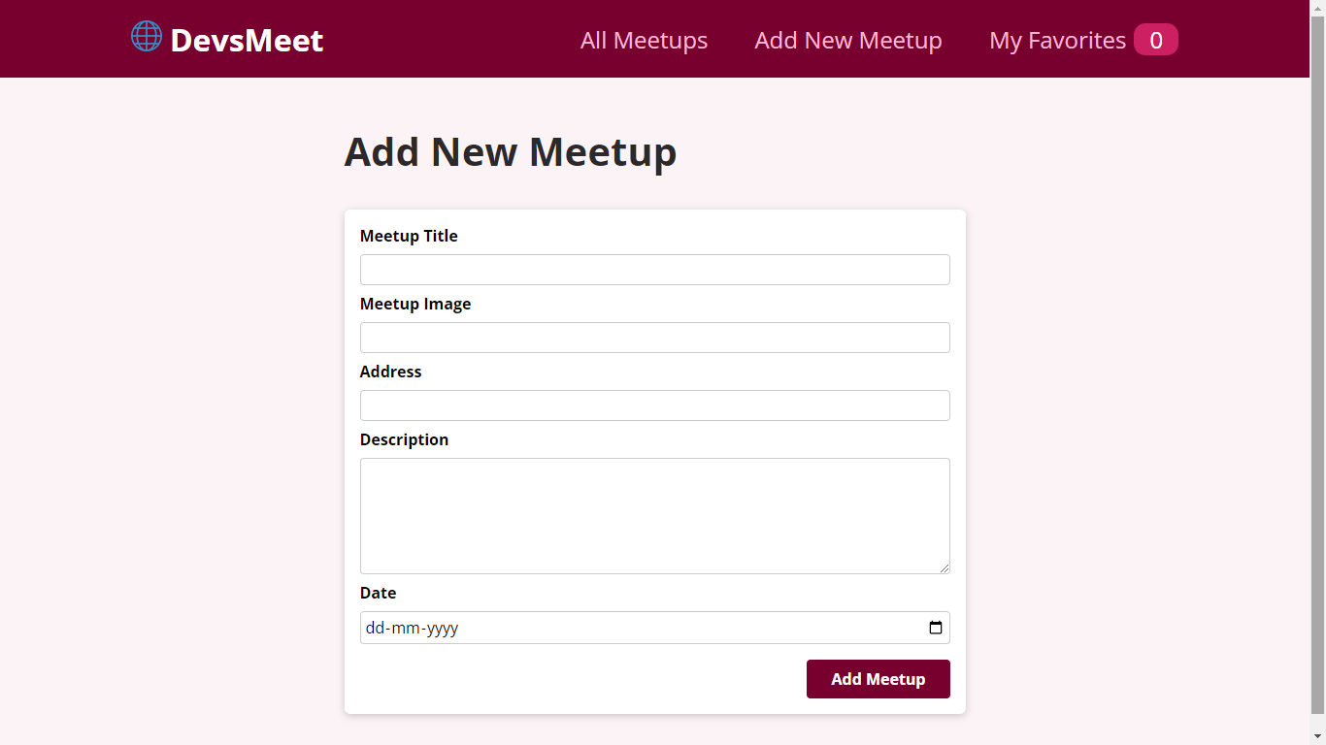Select the Address text box

654,405
